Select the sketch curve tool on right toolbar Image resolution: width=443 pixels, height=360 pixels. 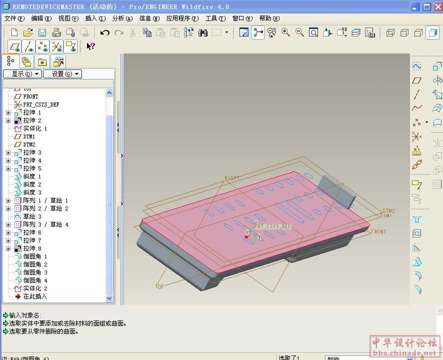point(416,66)
